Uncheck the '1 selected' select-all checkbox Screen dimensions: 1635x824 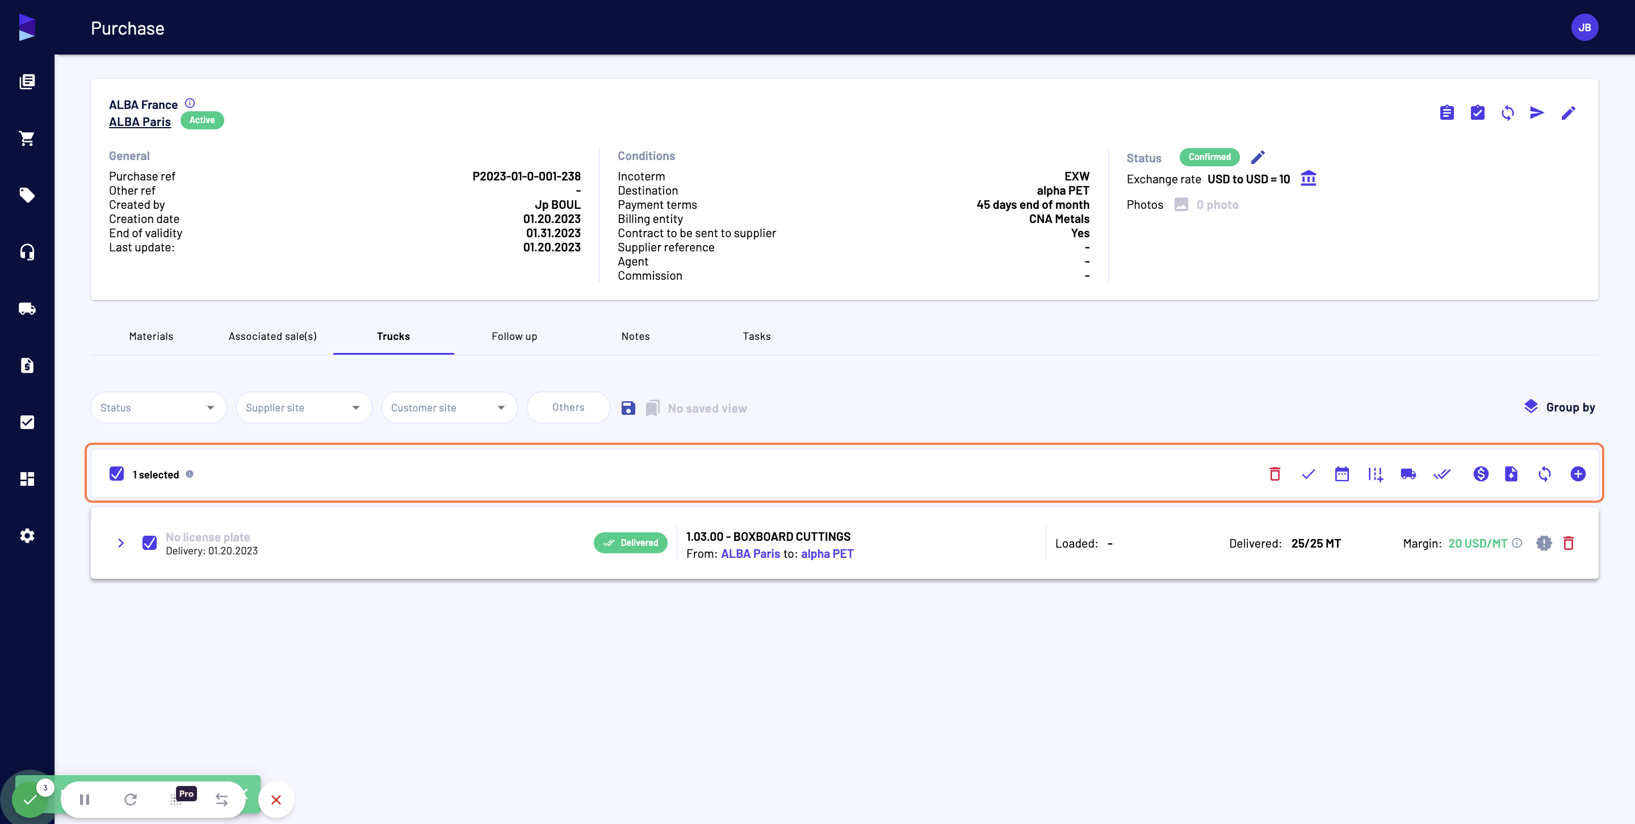coord(117,474)
